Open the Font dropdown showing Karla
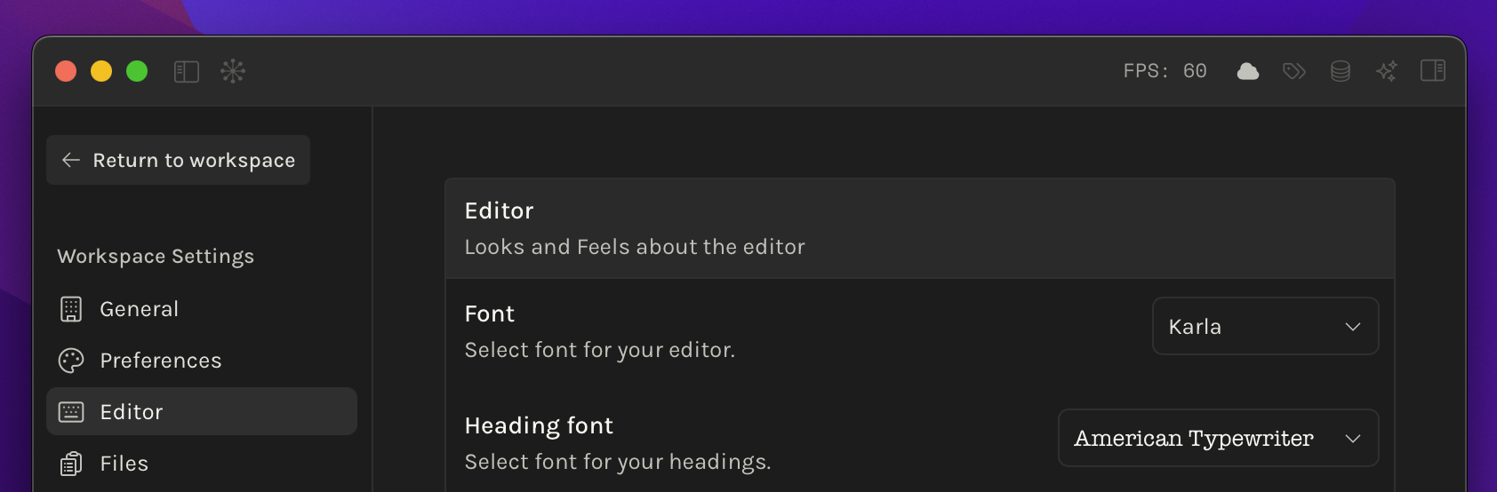This screenshot has width=1497, height=492. 1265,327
